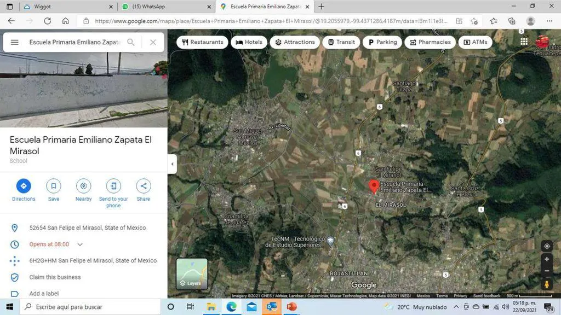Close the Escuela Primaria Emiliano Zapata tab
The height and width of the screenshot is (315, 561).
[x=307, y=7]
